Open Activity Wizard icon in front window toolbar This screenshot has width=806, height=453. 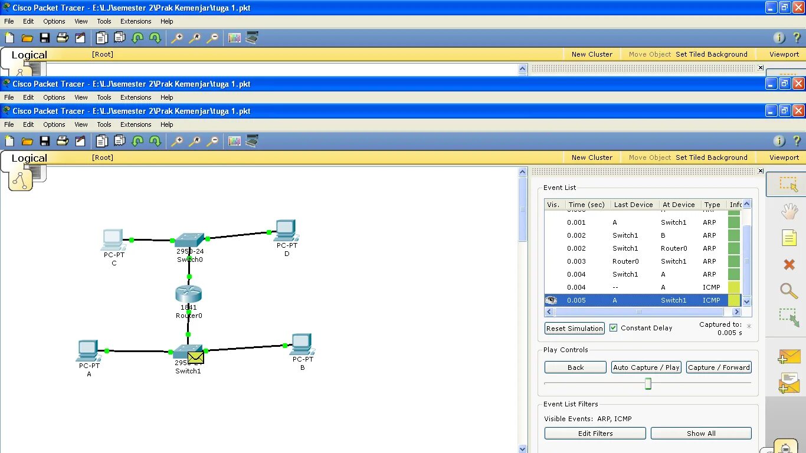pyautogui.click(x=80, y=141)
